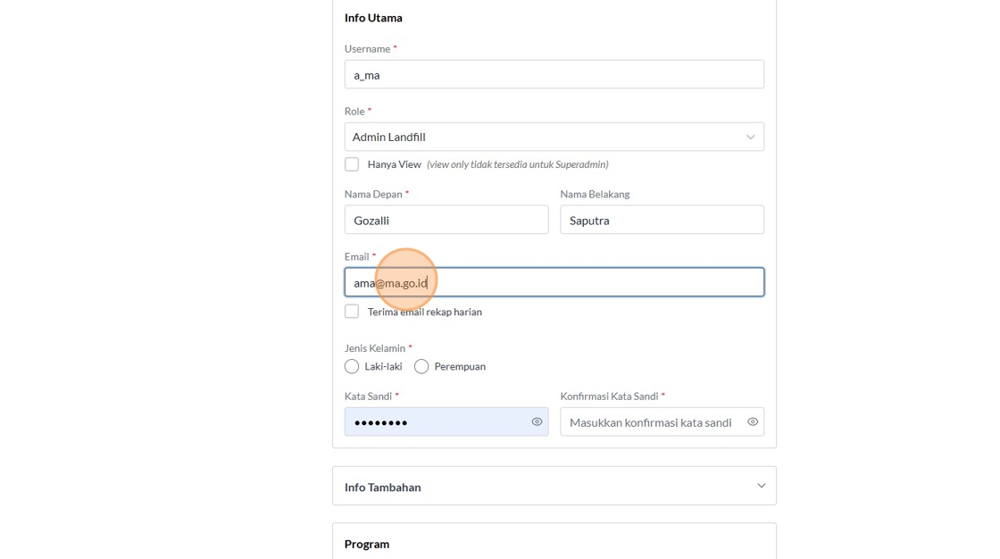Screen dimensions: 1000x559
Task: Open the Role dropdown showing Admin Landfill
Action: 545,137
